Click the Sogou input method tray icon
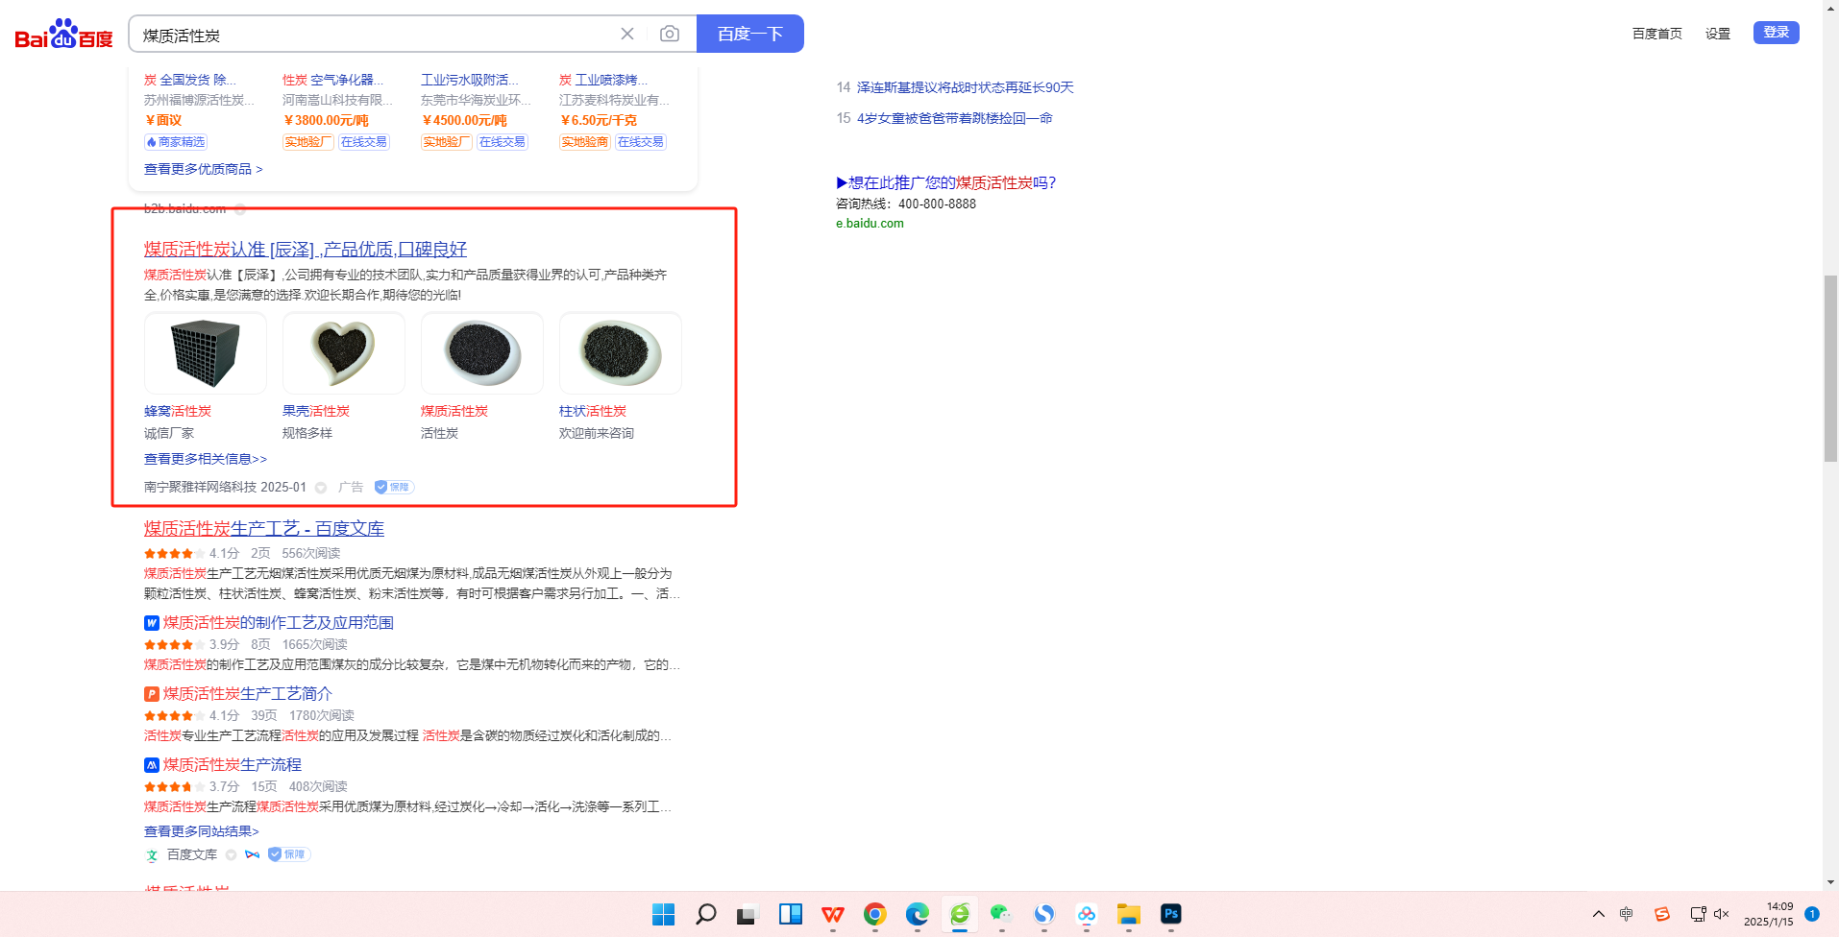Viewport: 1839px width, 937px height. pyautogui.click(x=1662, y=914)
